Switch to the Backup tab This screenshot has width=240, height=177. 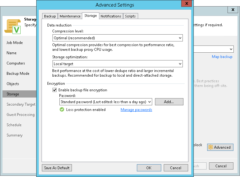coord(50,16)
